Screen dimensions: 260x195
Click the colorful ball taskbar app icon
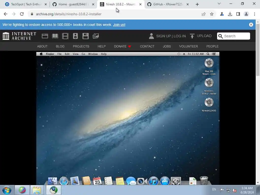click(22, 190)
